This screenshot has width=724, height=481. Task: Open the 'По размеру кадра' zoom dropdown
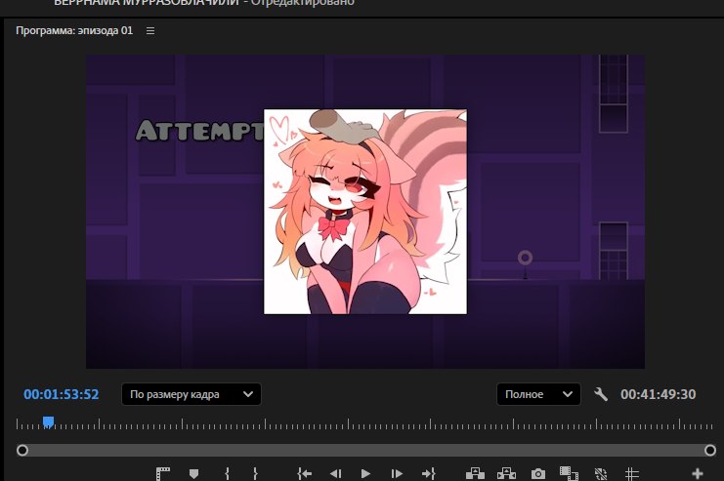[x=192, y=394]
